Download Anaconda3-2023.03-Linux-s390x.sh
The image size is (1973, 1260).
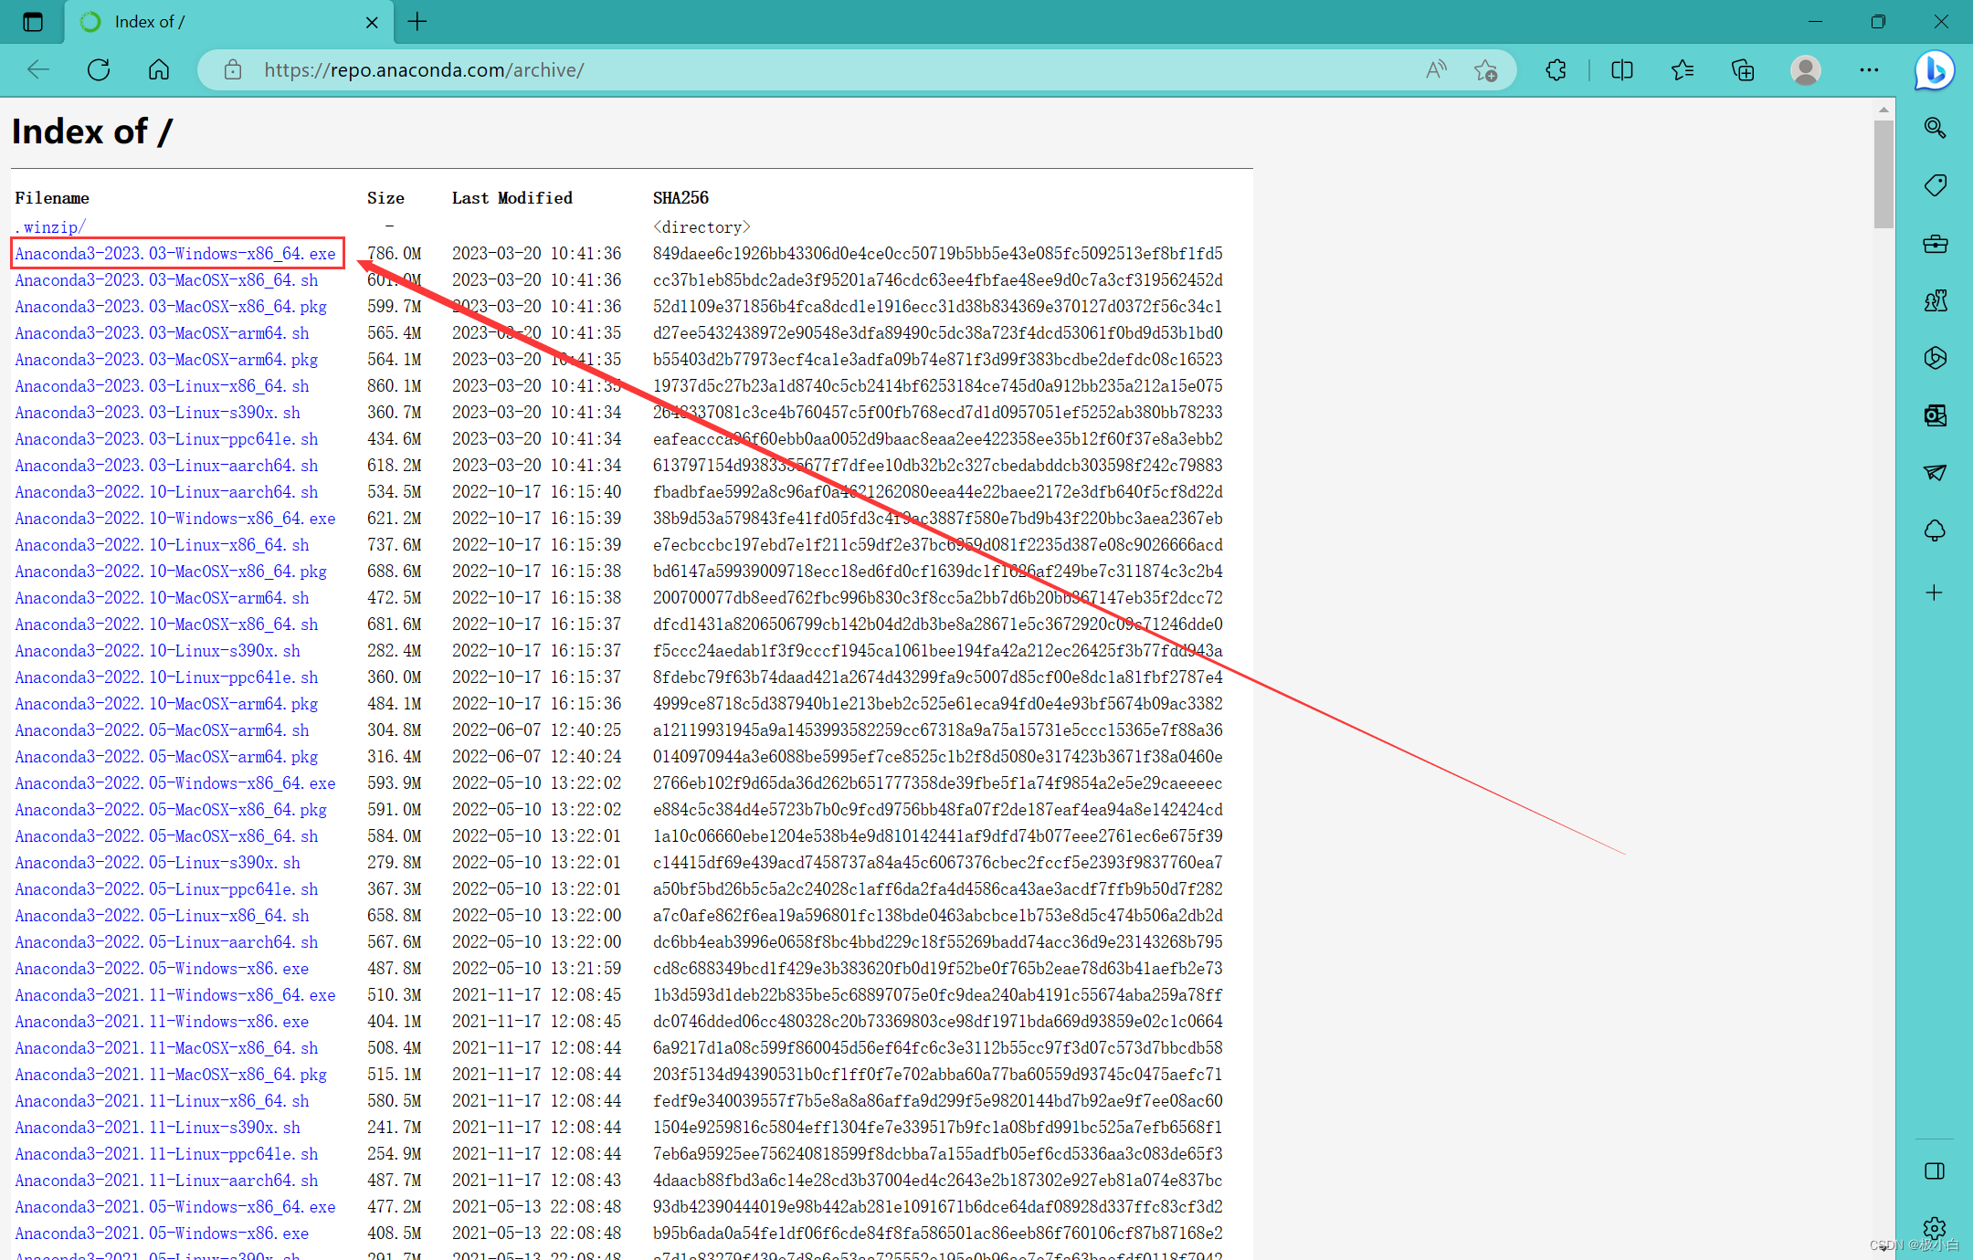pos(157,413)
